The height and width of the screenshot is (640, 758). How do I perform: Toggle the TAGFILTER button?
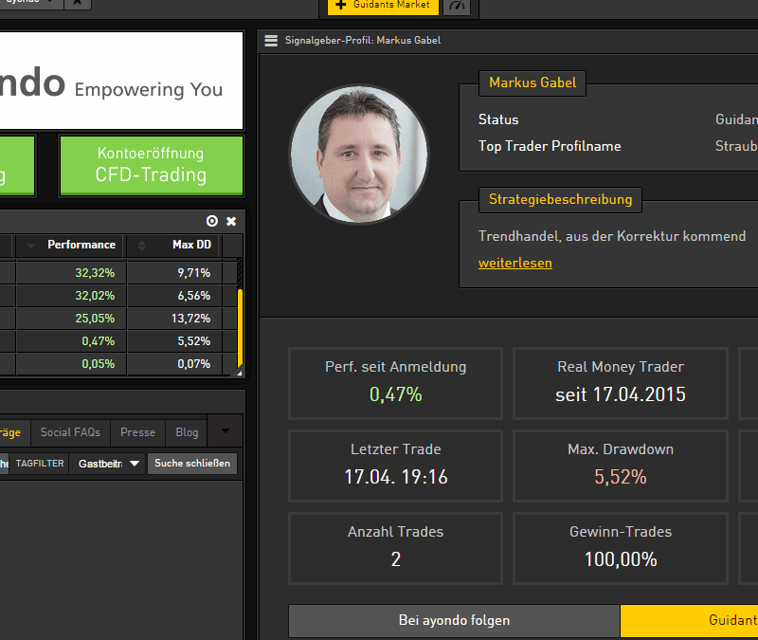coord(39,464)
